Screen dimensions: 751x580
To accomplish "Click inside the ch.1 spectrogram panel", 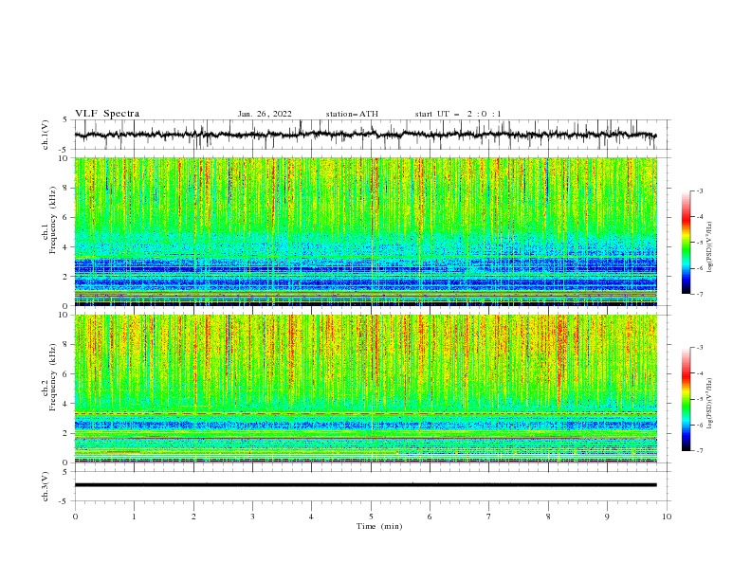I will pos(365,231).
